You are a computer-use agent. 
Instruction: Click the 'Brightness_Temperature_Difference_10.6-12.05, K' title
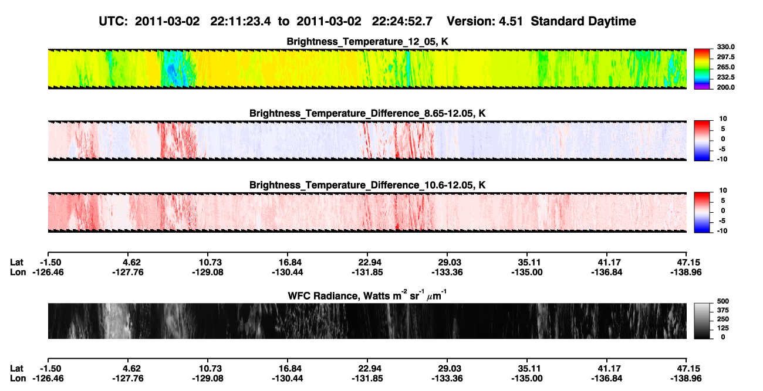click(367, 185)
